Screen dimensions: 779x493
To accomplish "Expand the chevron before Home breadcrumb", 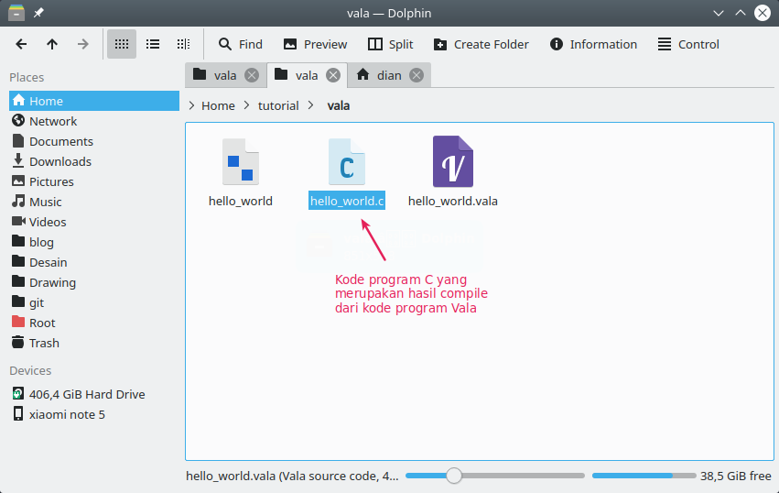I will click(x=191, y=105).
